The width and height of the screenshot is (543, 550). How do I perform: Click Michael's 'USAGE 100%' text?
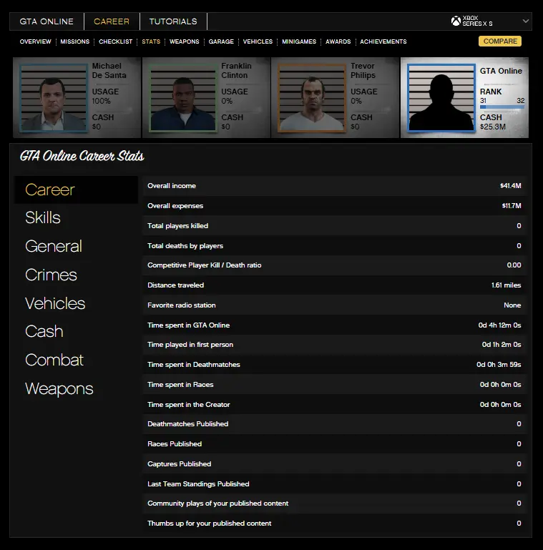click(x=105, y=96)
